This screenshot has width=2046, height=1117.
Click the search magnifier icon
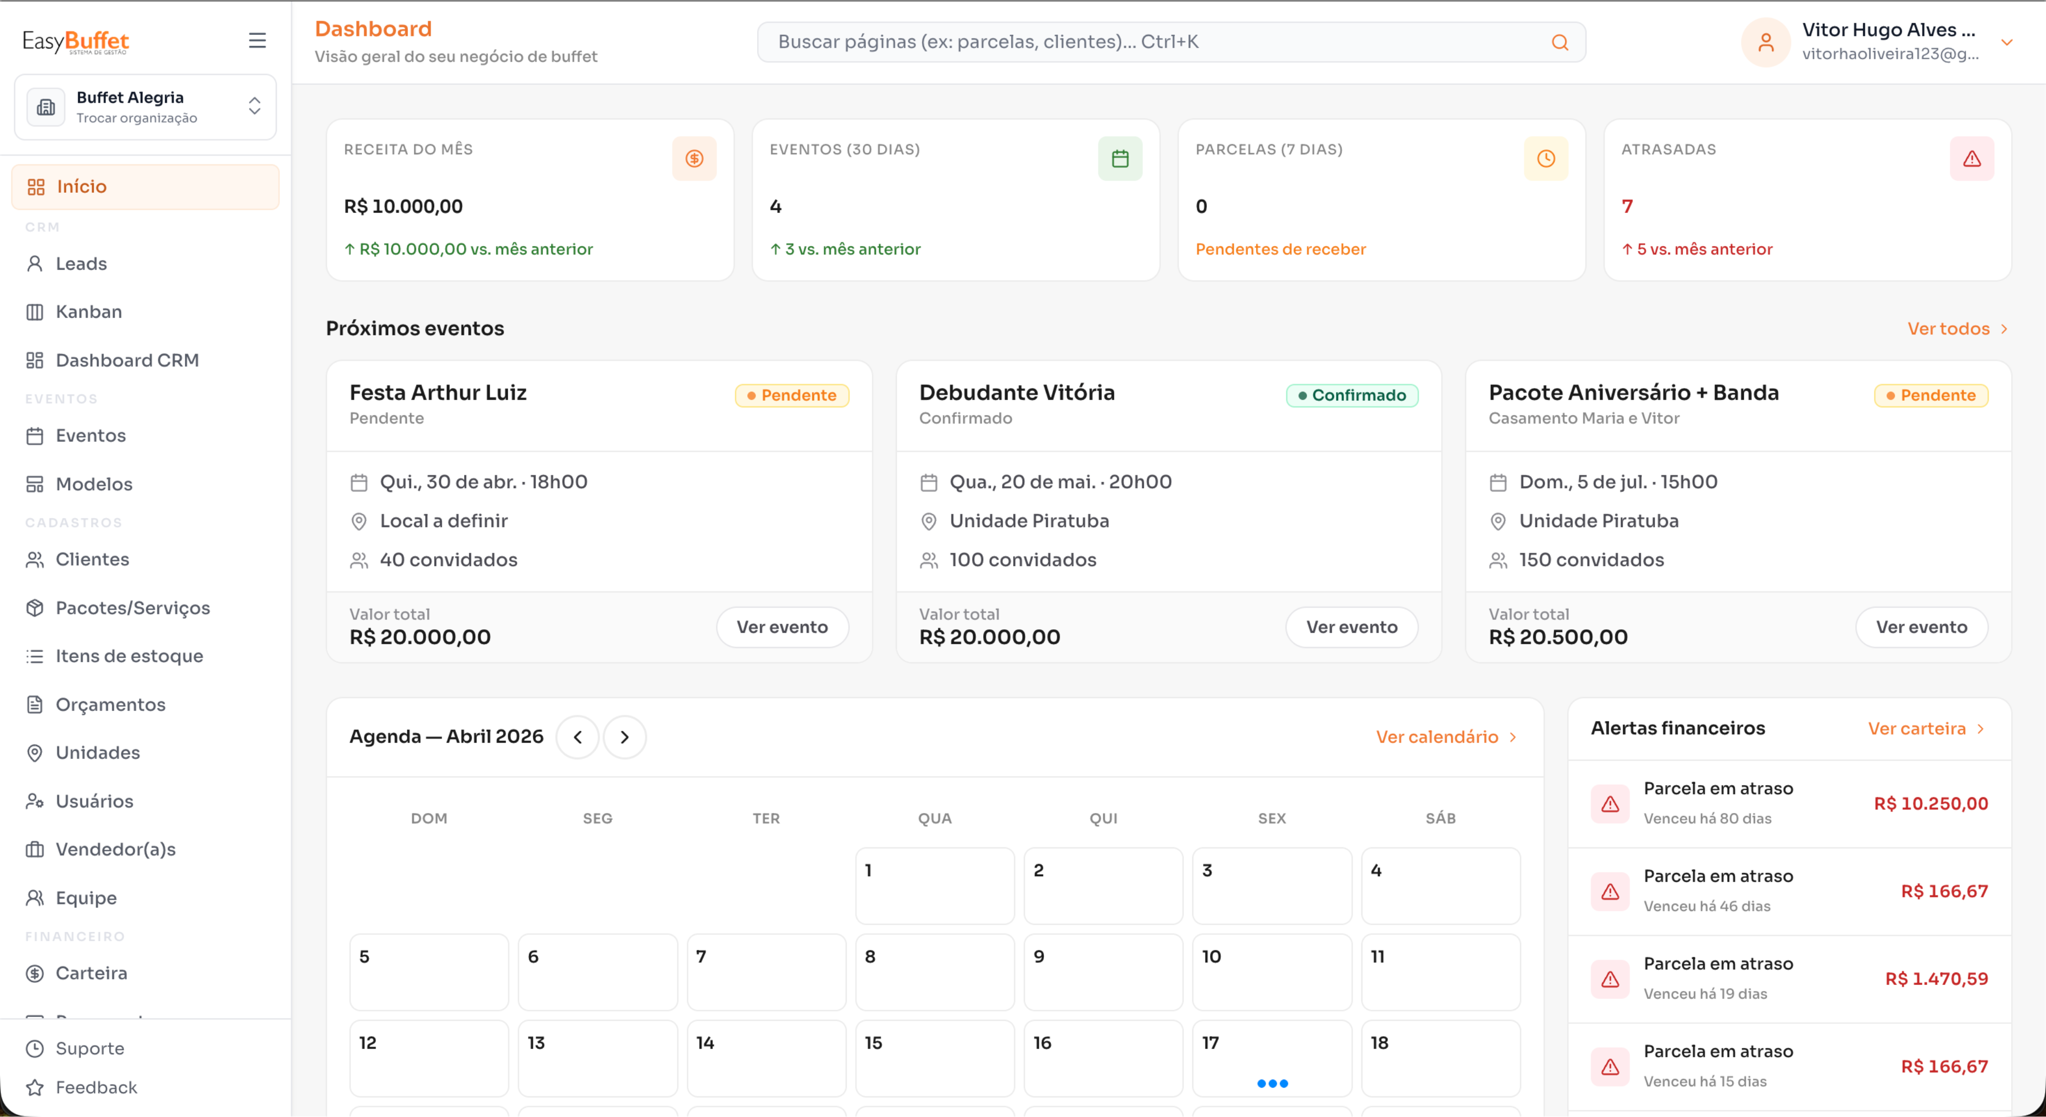tap(1560, 43)
